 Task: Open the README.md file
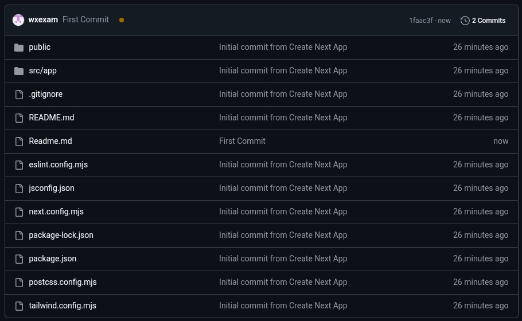[x=52, y=118]
